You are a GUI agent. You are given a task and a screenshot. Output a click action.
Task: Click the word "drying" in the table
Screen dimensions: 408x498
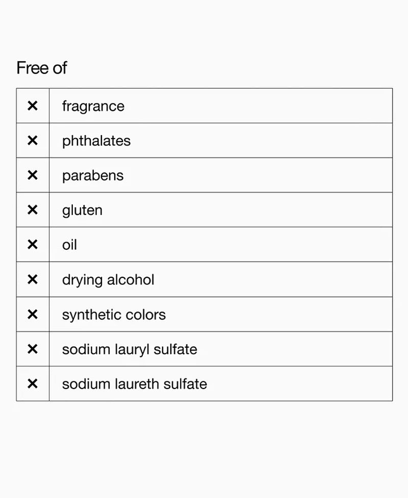[x=79, y=280]
